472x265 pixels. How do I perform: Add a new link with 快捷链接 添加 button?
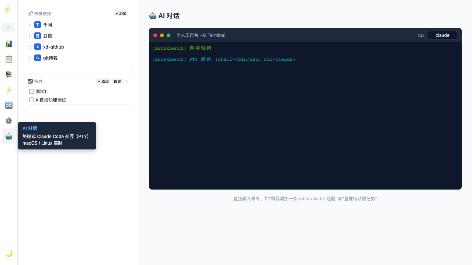[121, 14]
